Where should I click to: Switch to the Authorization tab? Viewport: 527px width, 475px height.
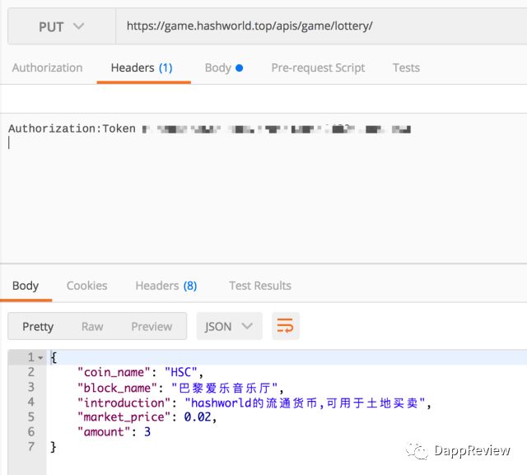pyautogui.click(x=48, y=68)
